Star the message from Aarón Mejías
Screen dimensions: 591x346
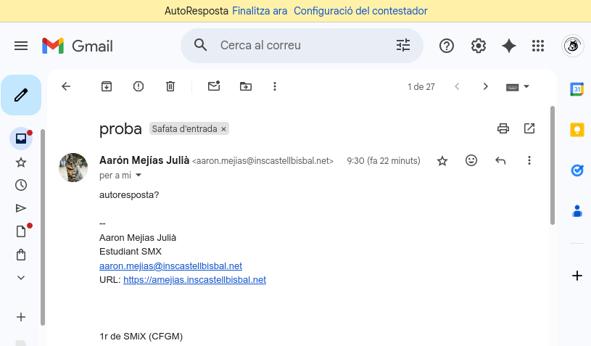coord(442,161)
